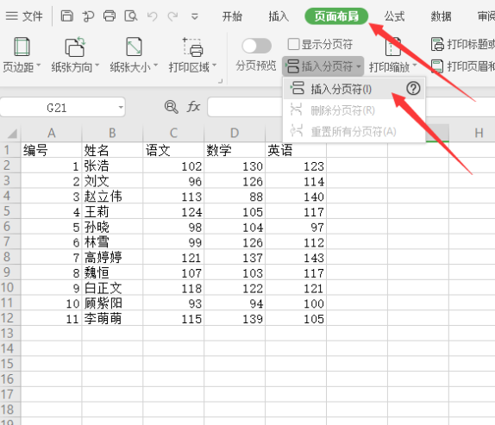
Task: Open Print Preview icon with magnifier
Action: coord(131,16)
